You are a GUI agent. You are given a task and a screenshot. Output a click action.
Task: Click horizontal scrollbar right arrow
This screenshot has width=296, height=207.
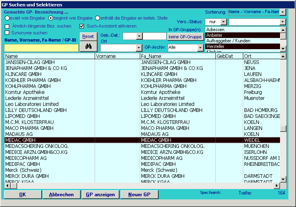coord(277,186)
